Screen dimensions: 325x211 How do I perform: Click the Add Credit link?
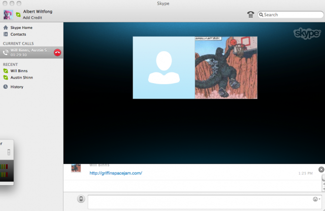pyautogui.click(x=32, y=18)
